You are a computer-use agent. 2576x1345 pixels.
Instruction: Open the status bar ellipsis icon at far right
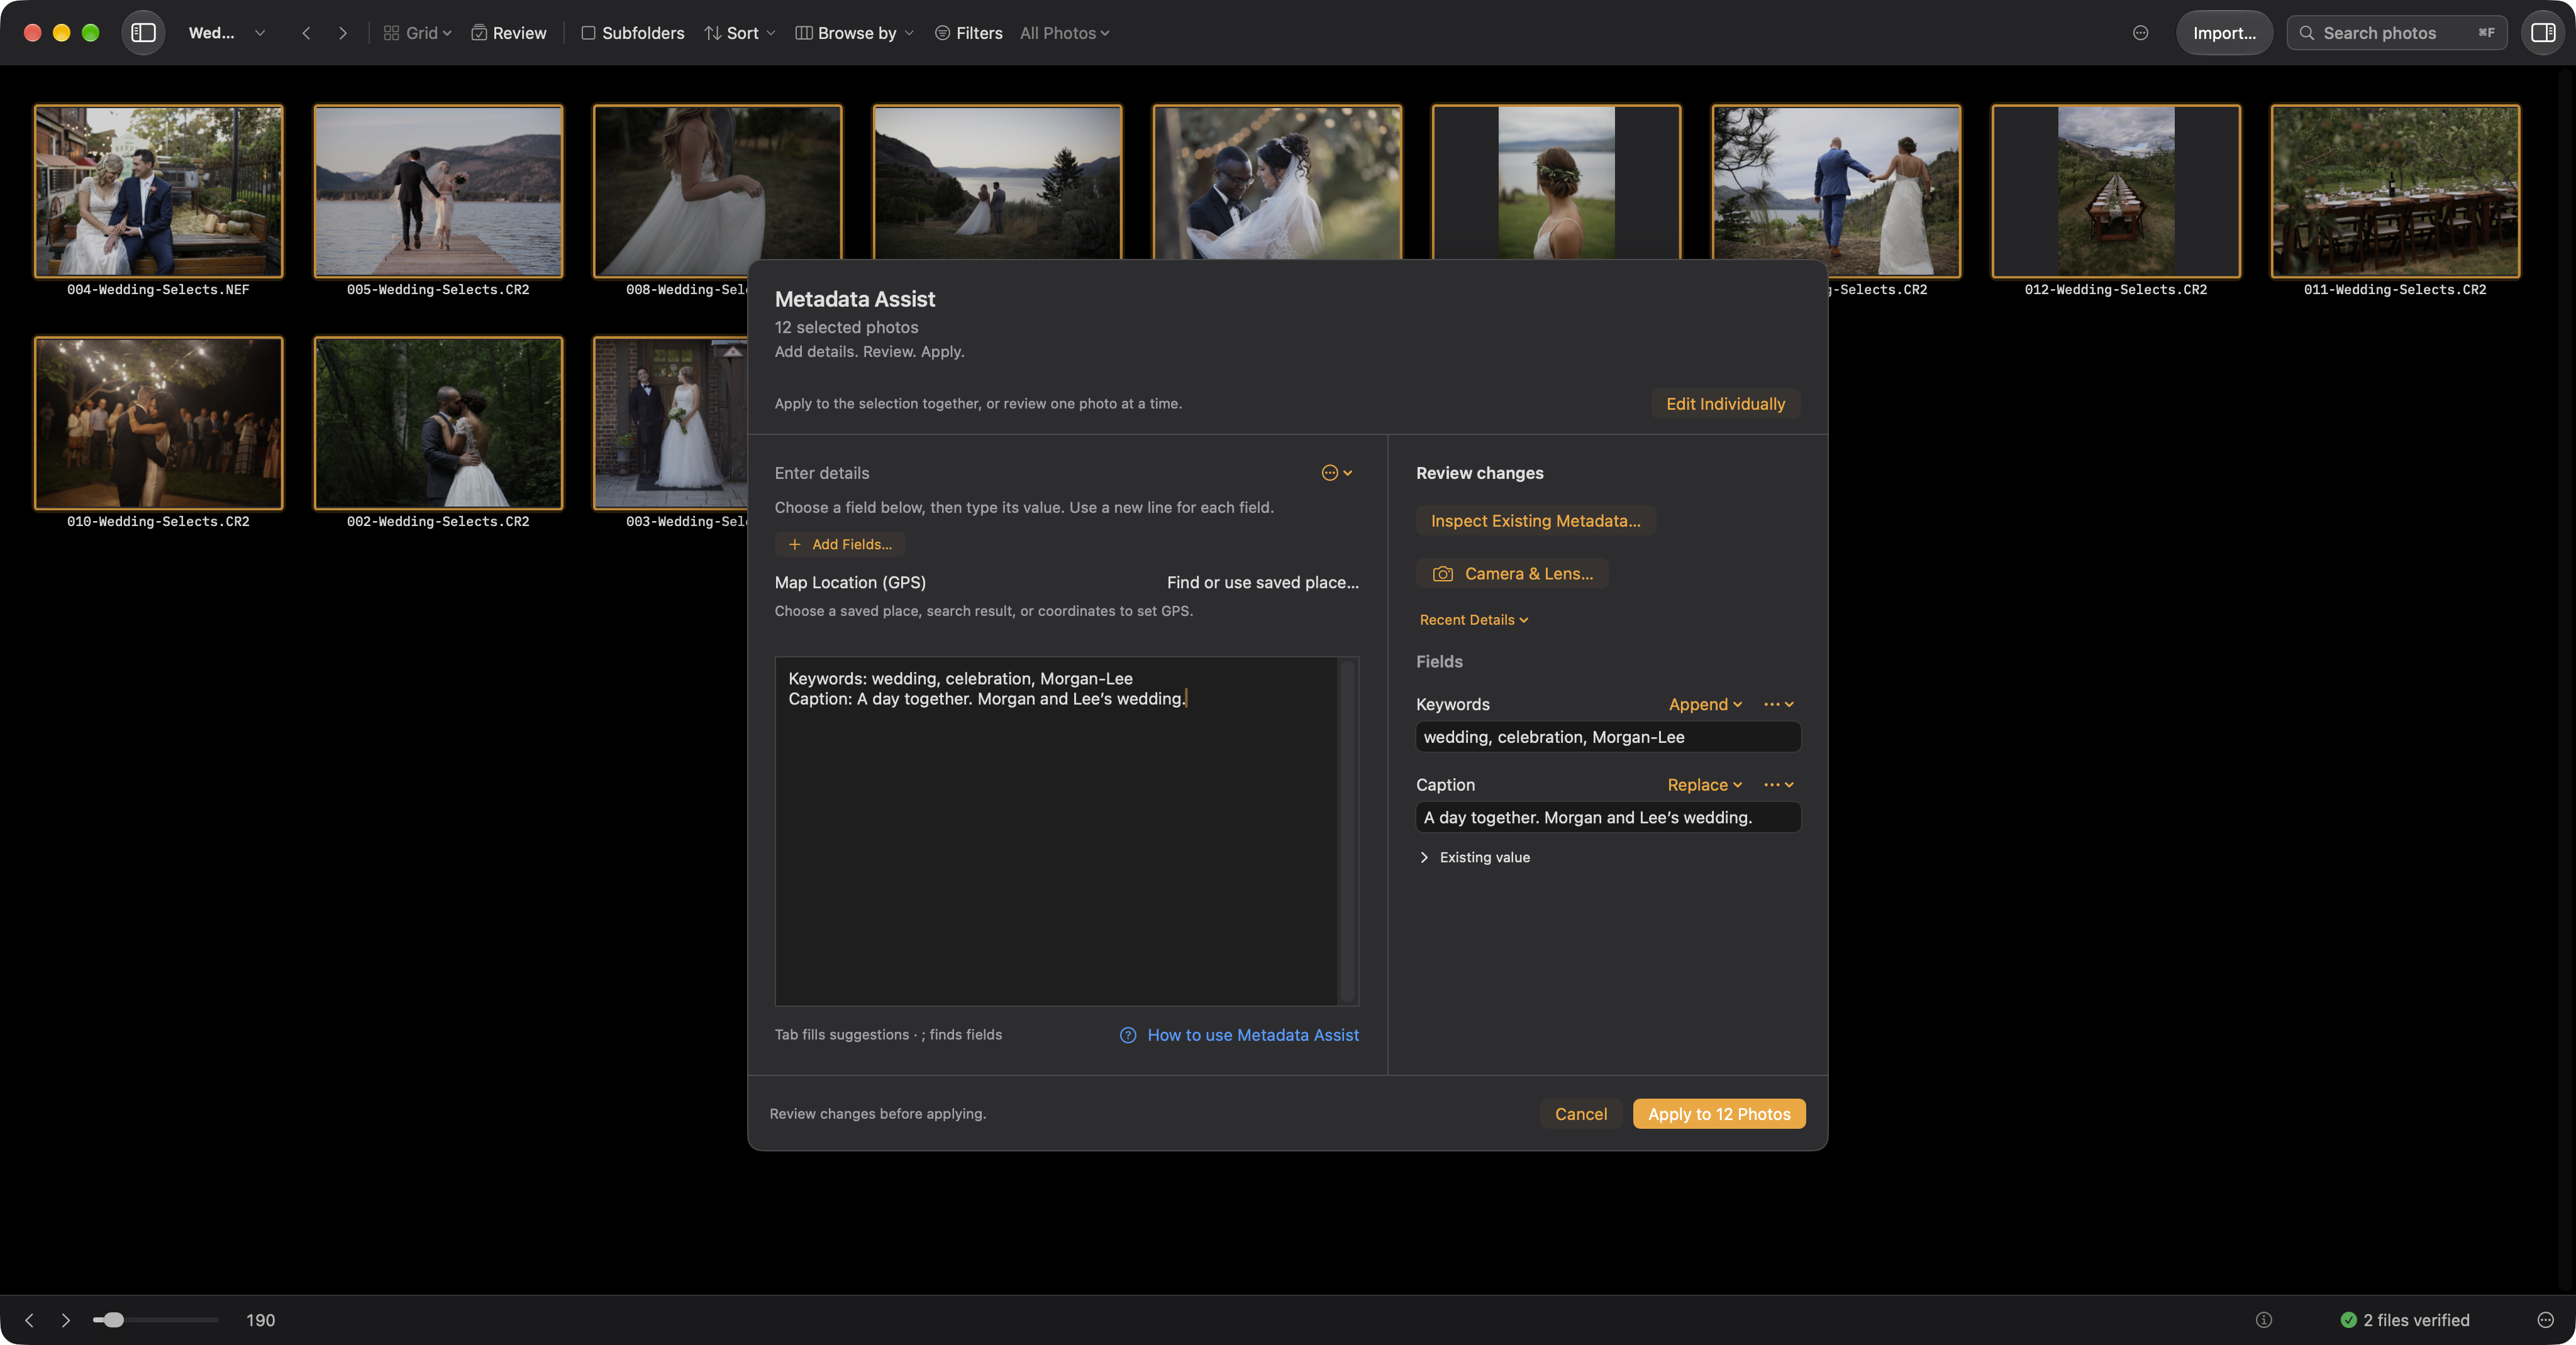[2545, 1320]
